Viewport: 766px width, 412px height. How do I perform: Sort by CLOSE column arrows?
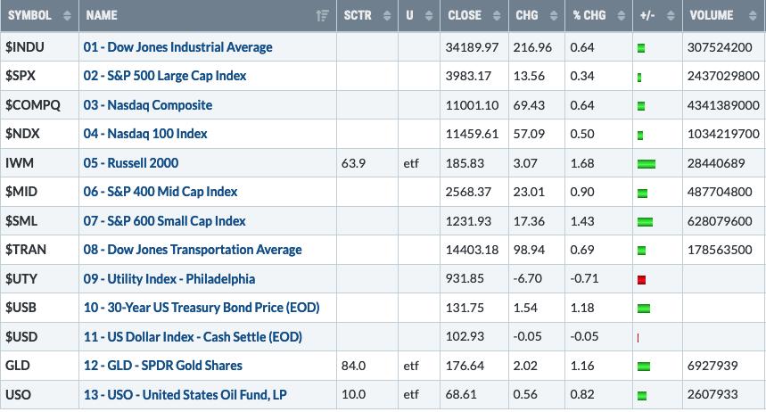pos(497,16)
